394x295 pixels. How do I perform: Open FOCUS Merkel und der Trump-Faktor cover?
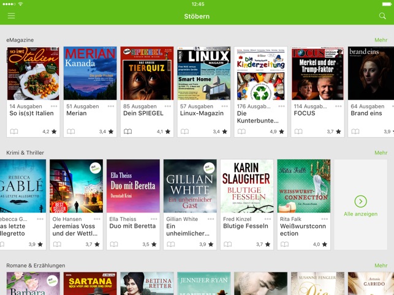click(x=317, y=73)
